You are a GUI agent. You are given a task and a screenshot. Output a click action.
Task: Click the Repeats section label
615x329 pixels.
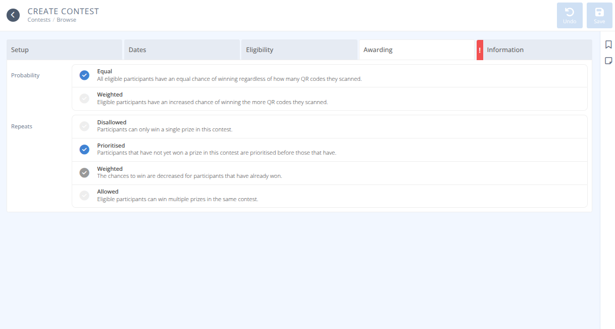click(22, 126)
